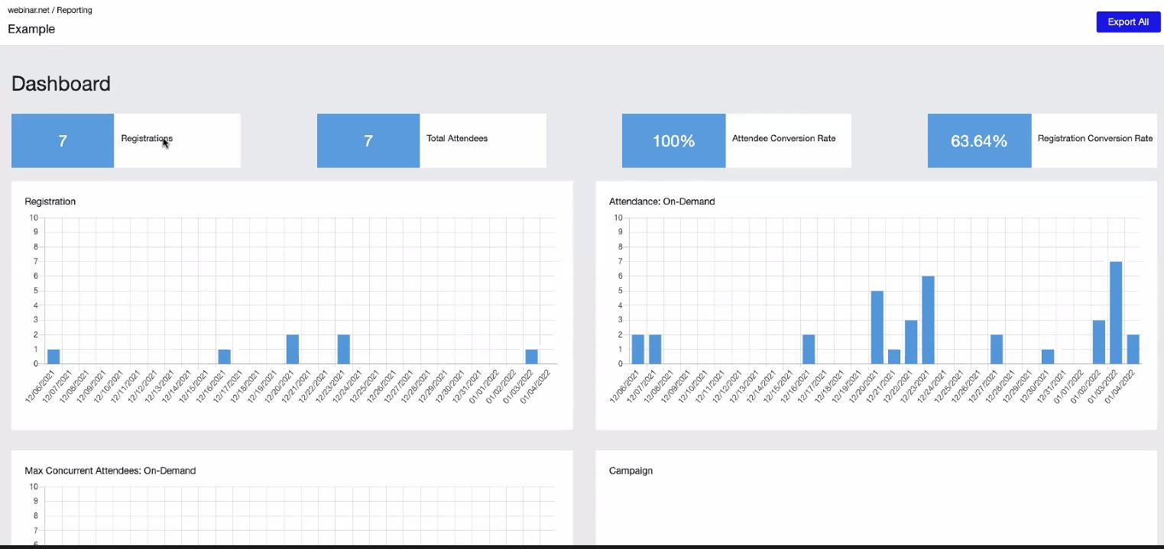
Task: Click the Registration bar for 12/20/2021
Action: 293,350
